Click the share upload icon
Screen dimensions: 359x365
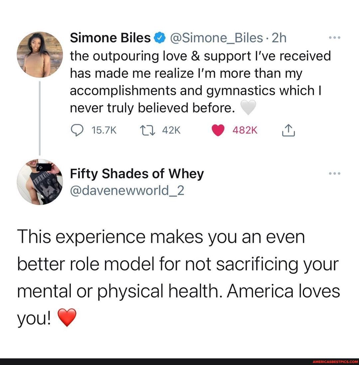pyautogui.click(x=288, y=130)
